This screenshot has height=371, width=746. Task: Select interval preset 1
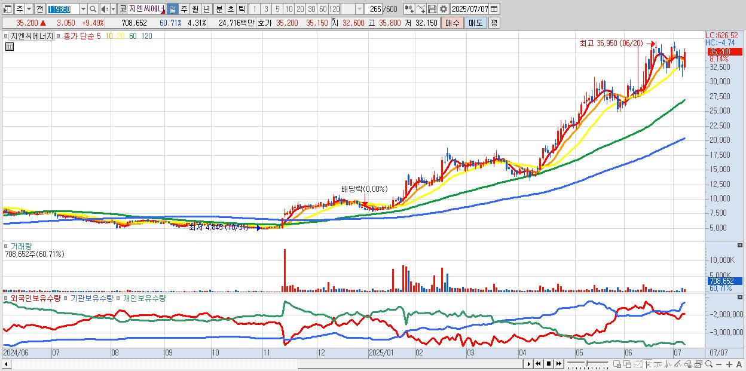(254, 9)
